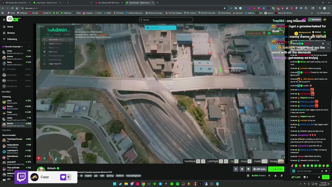The width and height of the screenshot is (332, 187).
Task: Expand the bookmarks overflow chevron
Action: pos(312,13)
